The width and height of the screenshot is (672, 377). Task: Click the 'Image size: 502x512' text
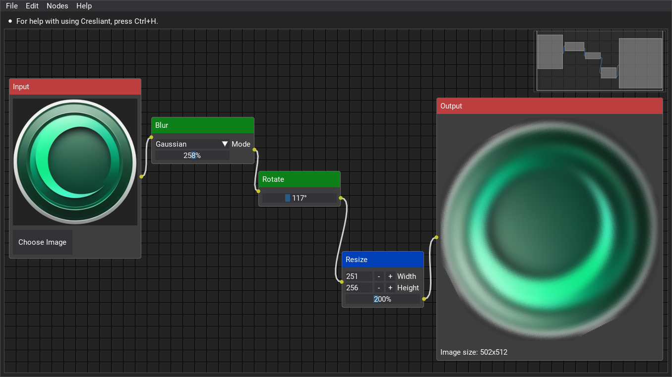point(474,352)
